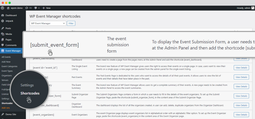255x119 pixels.
Task: Select Shortcodes in the left sidebar list
Action: [x=7, y=103]
